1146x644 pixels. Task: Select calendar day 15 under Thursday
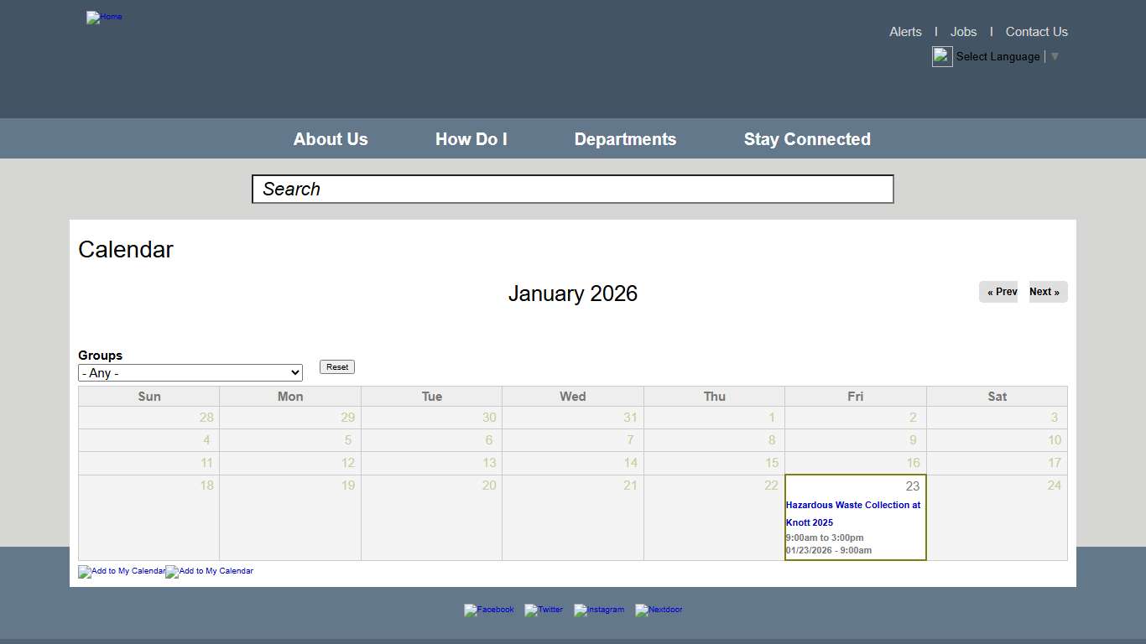tap(714, 463)
